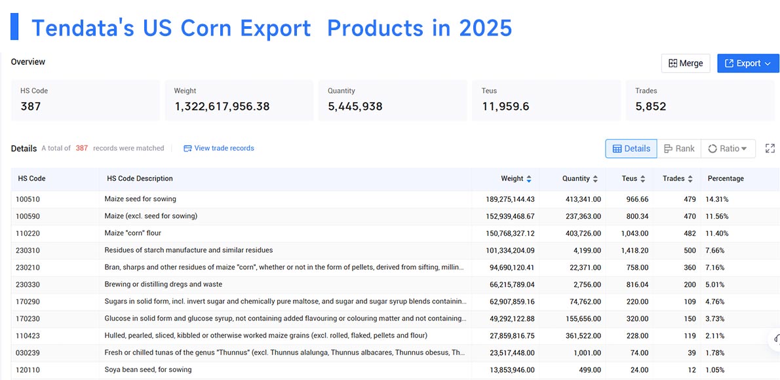The width and height of the screenshot is (780, 380).
Task: Select HS code 230210 cell
Action: tap(29, 267)
